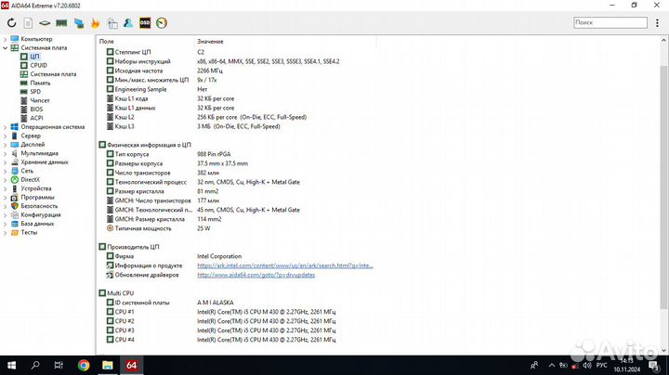Screen dimensions: 669x375
Task: Select CPUID in the navigation tree
Action: tap(38, 65)
